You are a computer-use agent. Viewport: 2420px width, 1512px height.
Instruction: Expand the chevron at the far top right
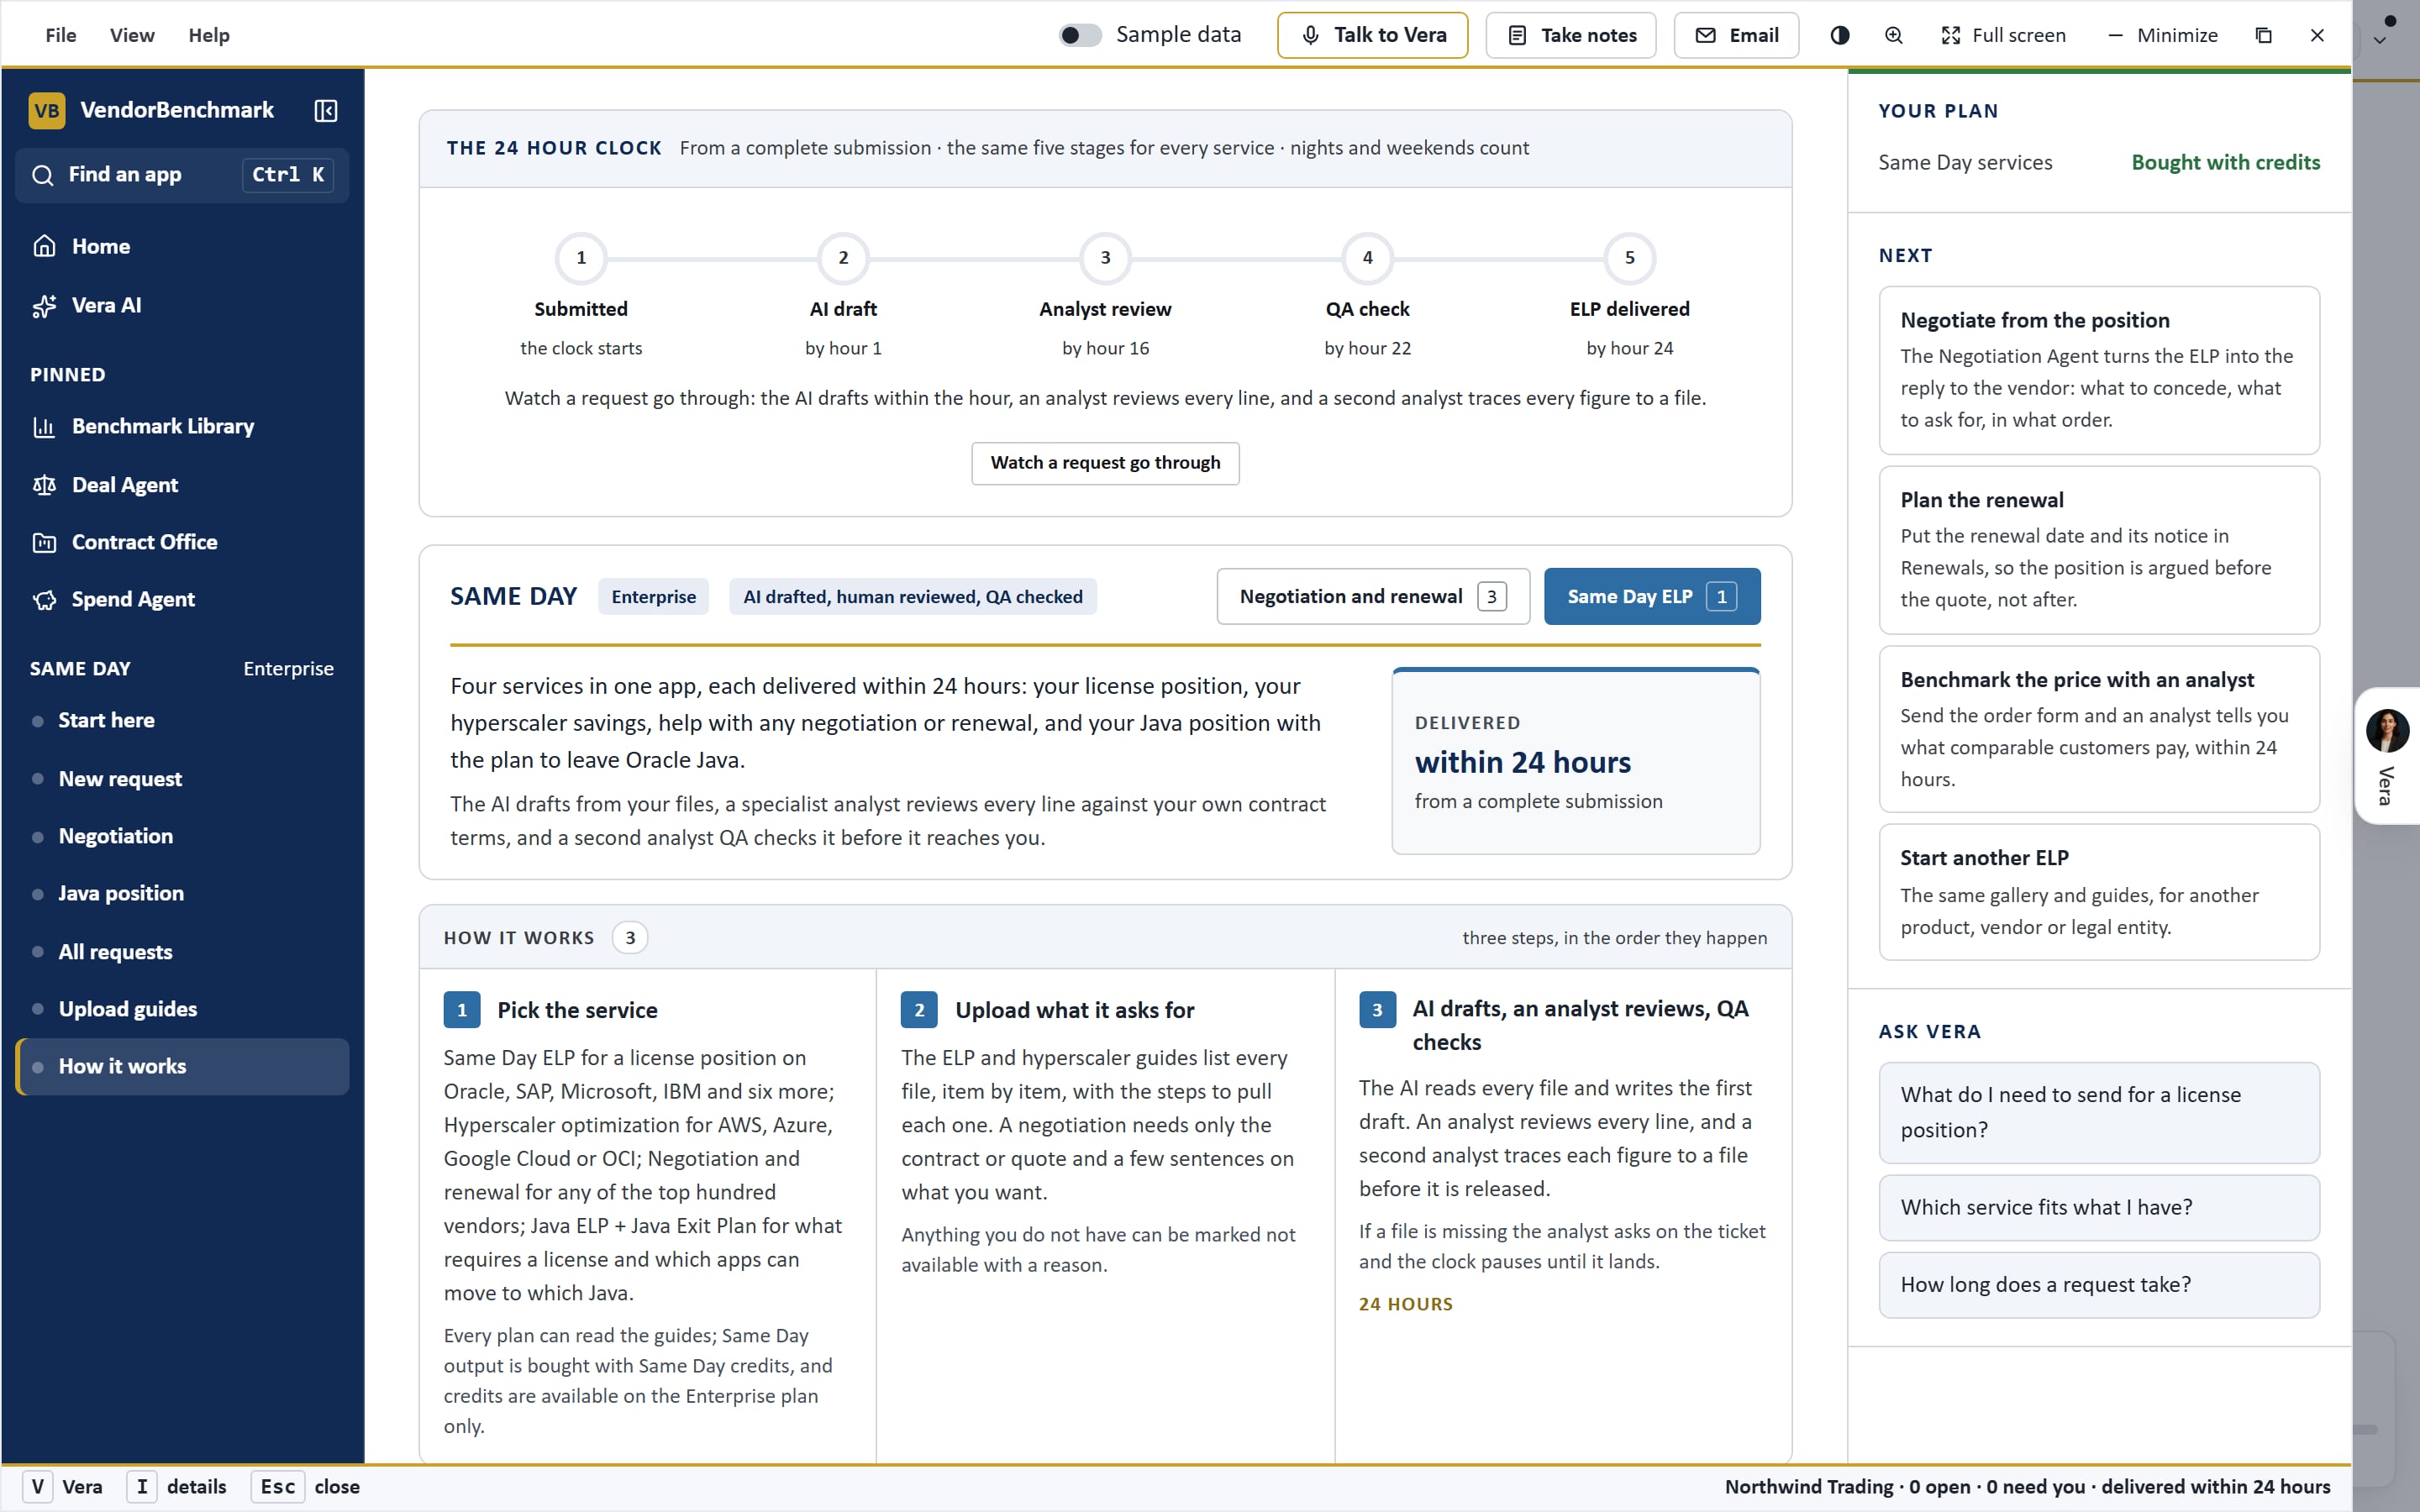click(x=2380, y=41)
